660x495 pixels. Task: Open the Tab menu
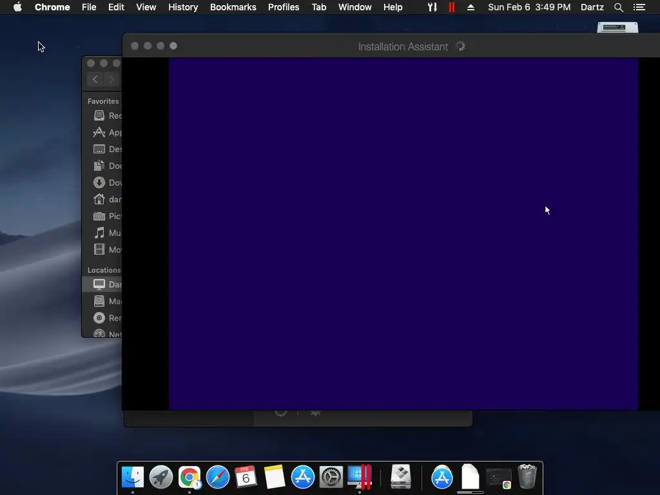point(318,7)
